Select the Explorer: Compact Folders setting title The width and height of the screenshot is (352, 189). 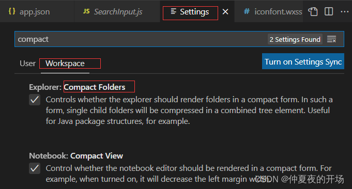77,87
